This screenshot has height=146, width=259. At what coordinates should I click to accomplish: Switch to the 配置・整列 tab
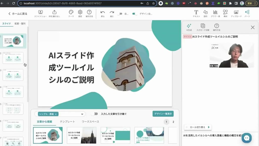[20, 24]
